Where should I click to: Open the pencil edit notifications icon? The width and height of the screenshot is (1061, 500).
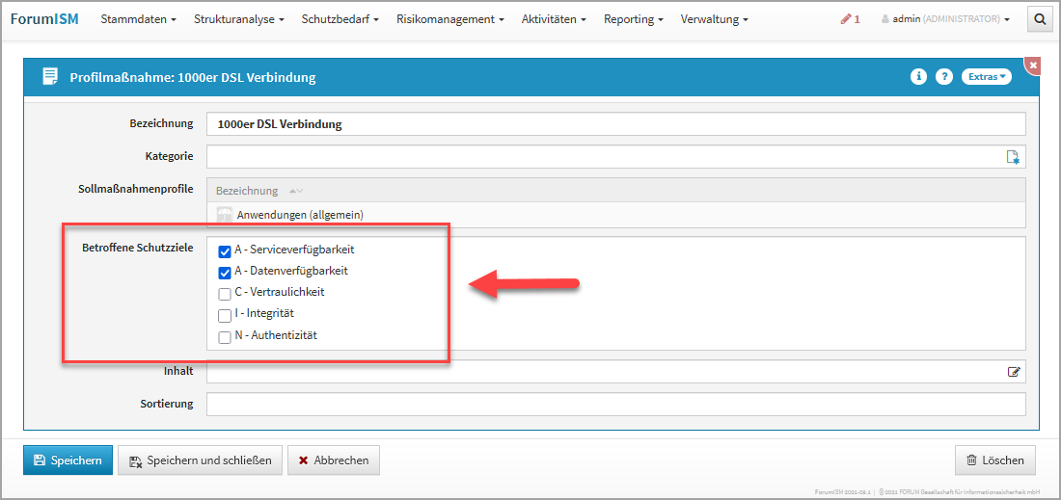tap(850, 19)
